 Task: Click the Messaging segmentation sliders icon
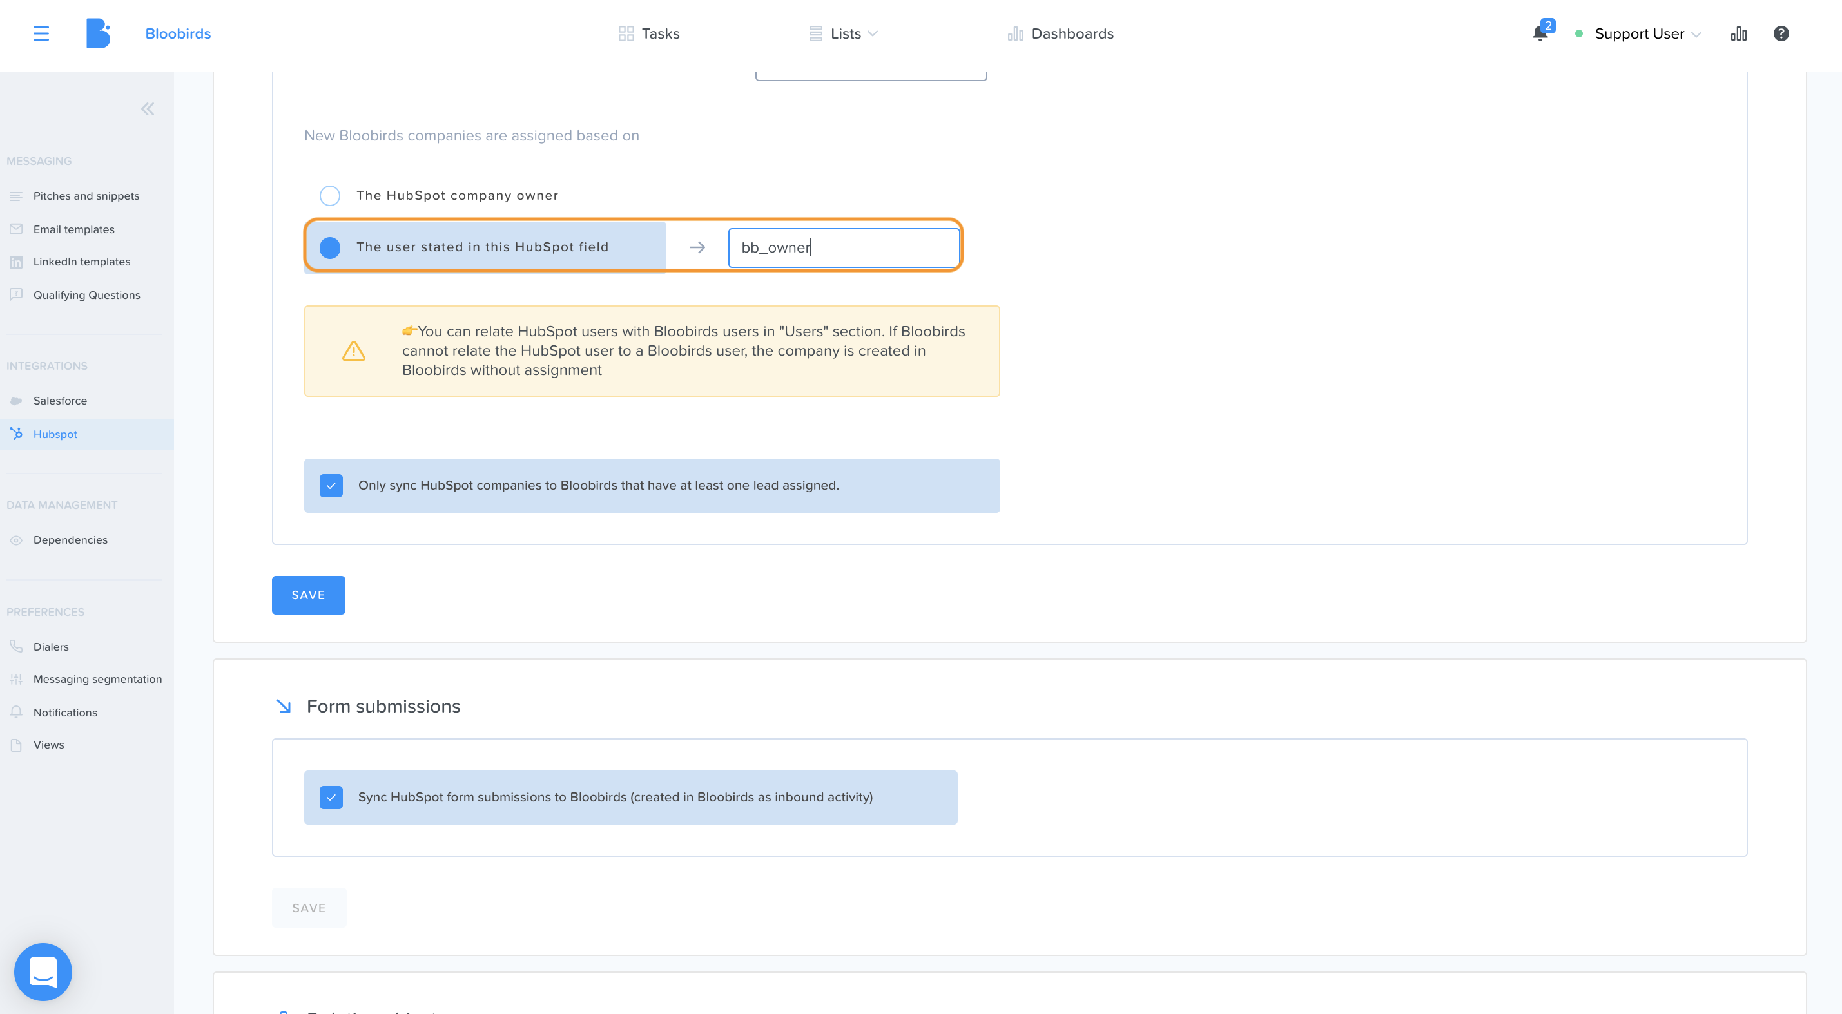[15, 680]
